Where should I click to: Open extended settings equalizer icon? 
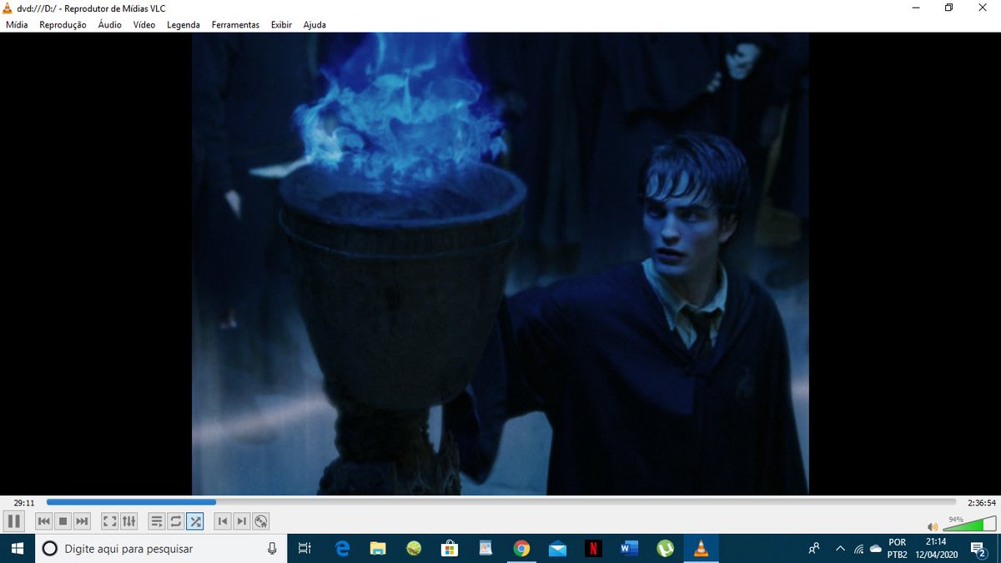click(128, 521)
